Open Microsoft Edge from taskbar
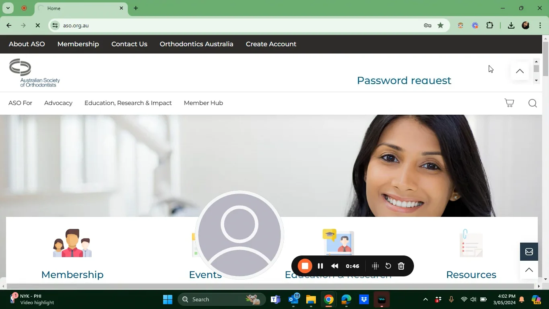Image resolution: width=549 pixels, height=309 pixels. pyautogui.click(x=346, y=299)
